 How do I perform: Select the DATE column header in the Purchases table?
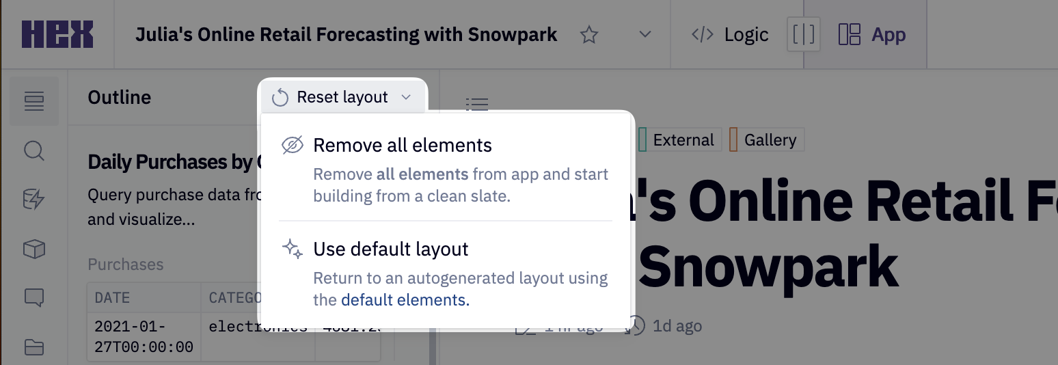pyautogui.click(x=113, y=298)
